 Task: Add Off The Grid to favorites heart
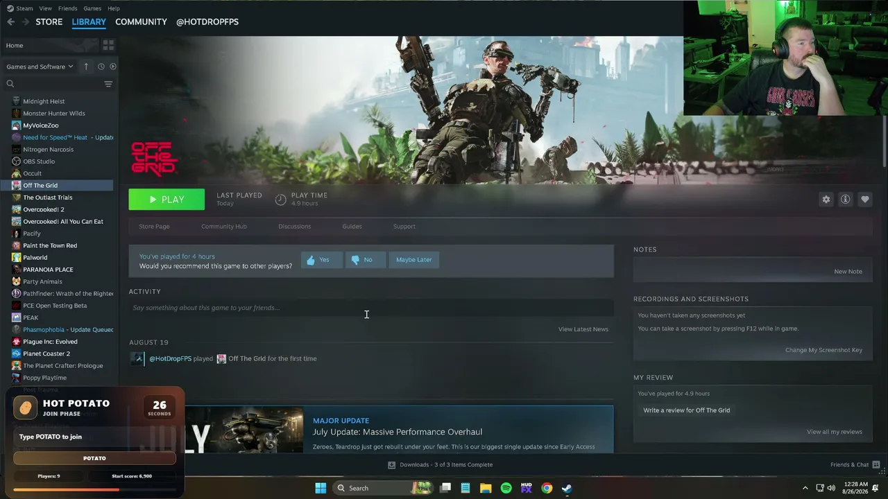(x=864, y=200)
